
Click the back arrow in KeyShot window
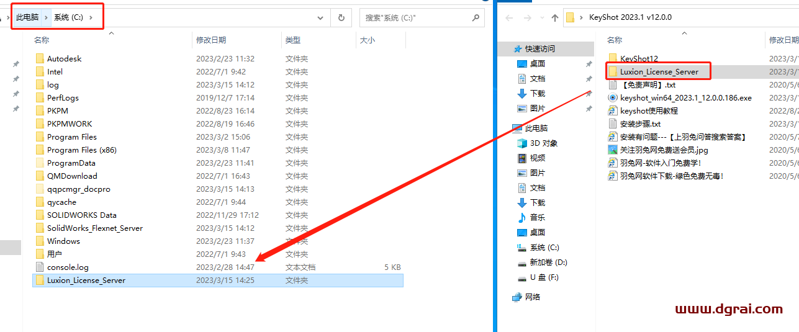[509, 17]
